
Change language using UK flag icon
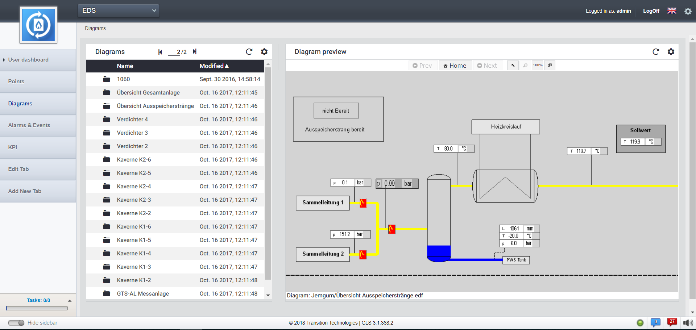[672, 11]
